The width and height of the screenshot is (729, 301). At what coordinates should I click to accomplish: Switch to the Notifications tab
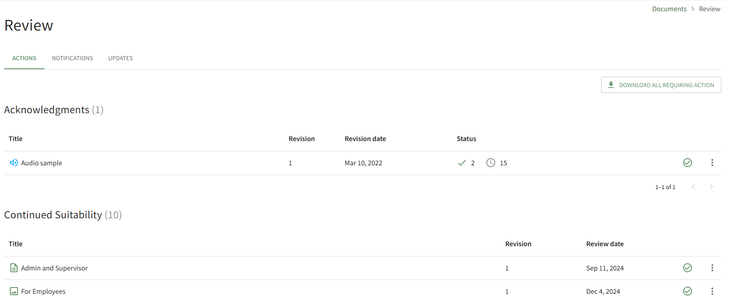(x=72, y=58)
